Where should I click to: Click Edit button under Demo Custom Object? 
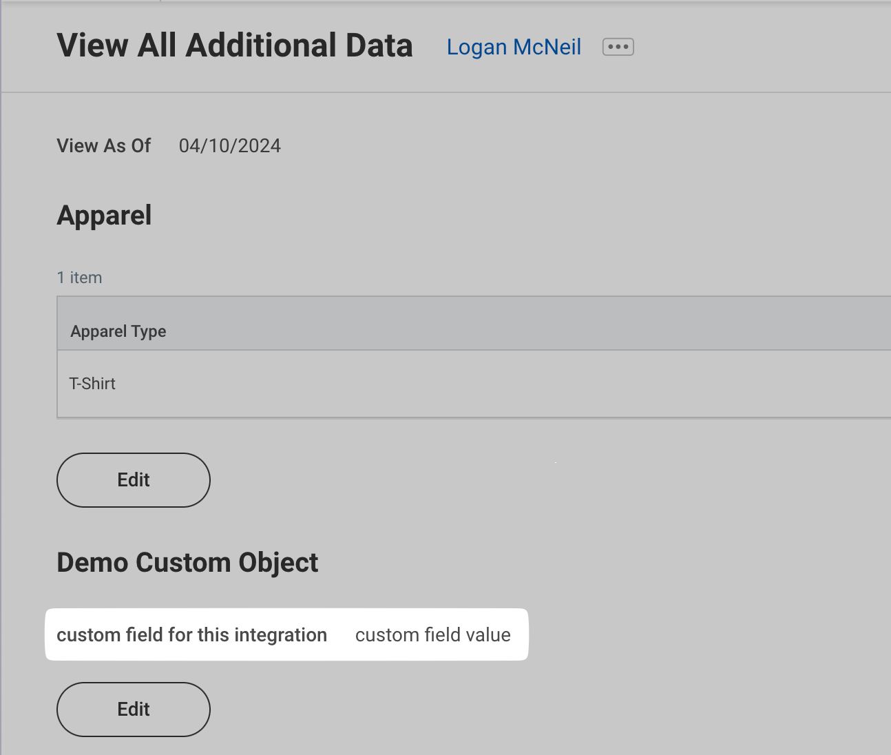[133, 710]
